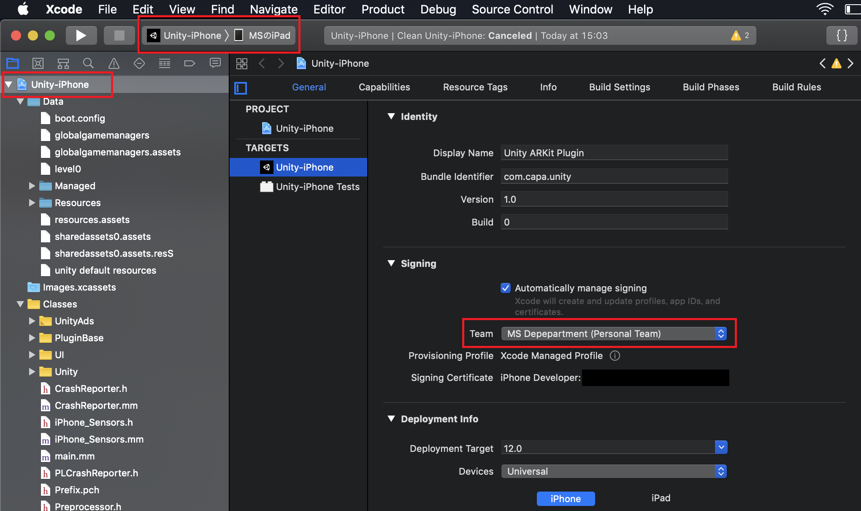Click the Version field
The image size is (861, 511).
pyautogui.click(x=614, y=199)
